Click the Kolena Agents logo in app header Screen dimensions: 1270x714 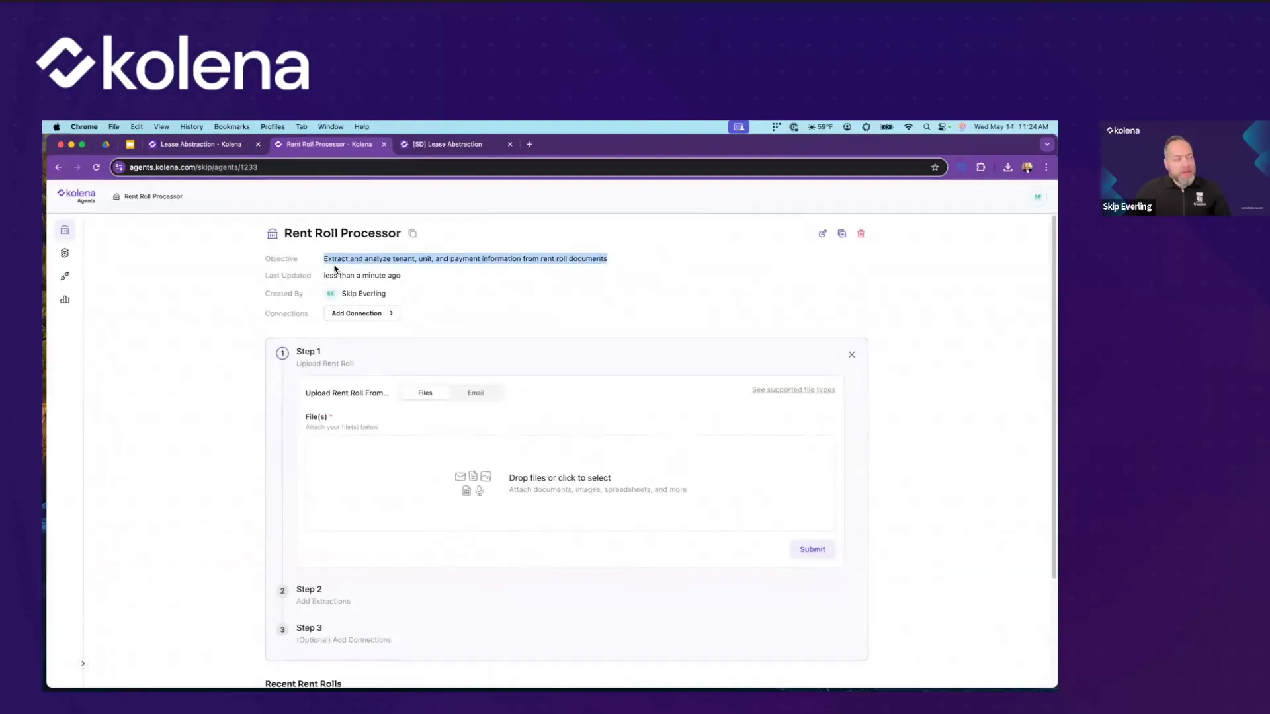tap(77, 196)
